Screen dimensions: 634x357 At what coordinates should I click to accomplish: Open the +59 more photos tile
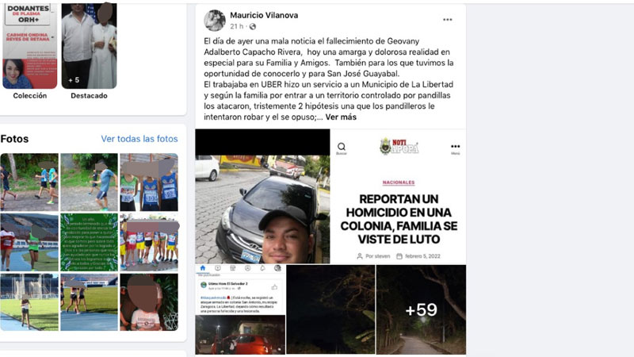tap(421, 309)
